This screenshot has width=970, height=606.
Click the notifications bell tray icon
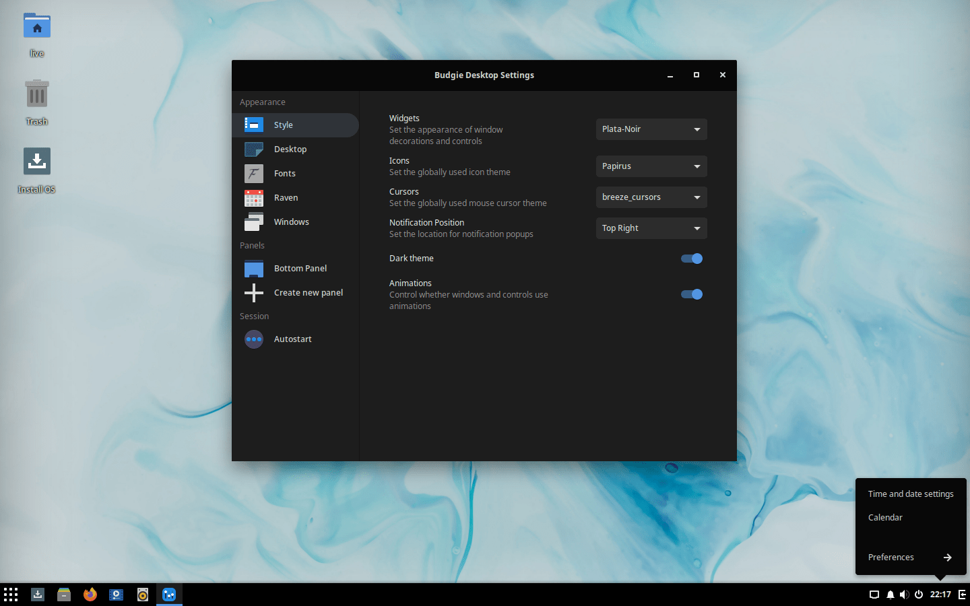tap(891, 595)
